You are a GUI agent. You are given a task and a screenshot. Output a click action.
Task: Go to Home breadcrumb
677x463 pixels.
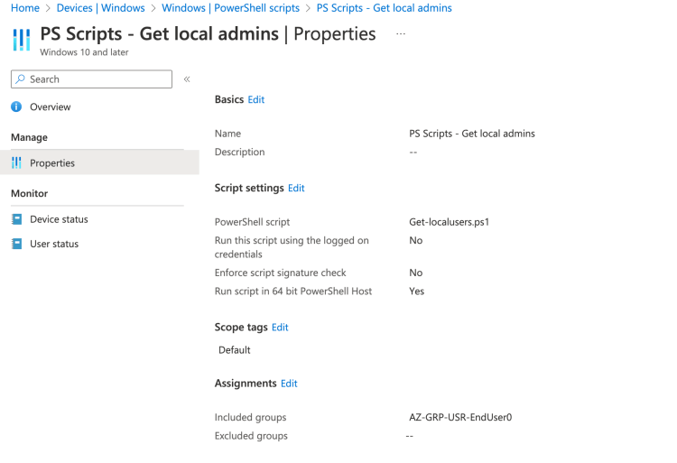coord(24,8)
